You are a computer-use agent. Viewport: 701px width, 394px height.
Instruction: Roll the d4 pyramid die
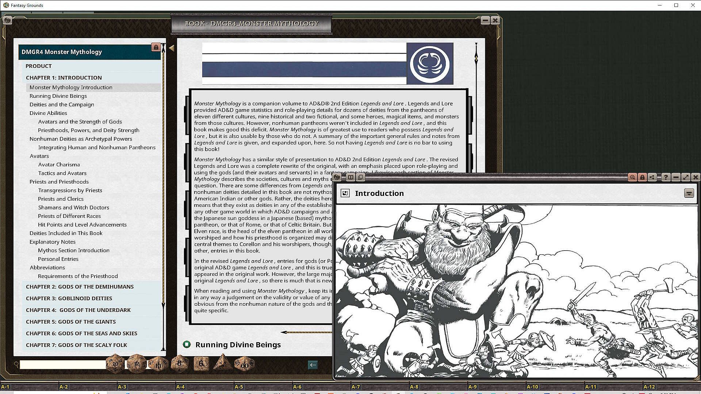tap(223, 363)
